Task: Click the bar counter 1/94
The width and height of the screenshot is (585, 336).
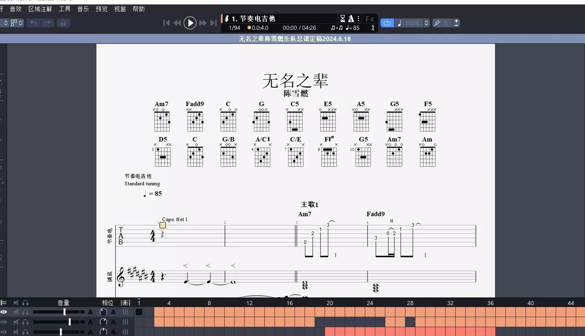Action: point(234,28)
